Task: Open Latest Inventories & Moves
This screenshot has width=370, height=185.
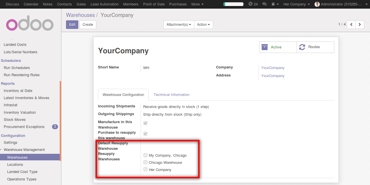Action: 27,98
